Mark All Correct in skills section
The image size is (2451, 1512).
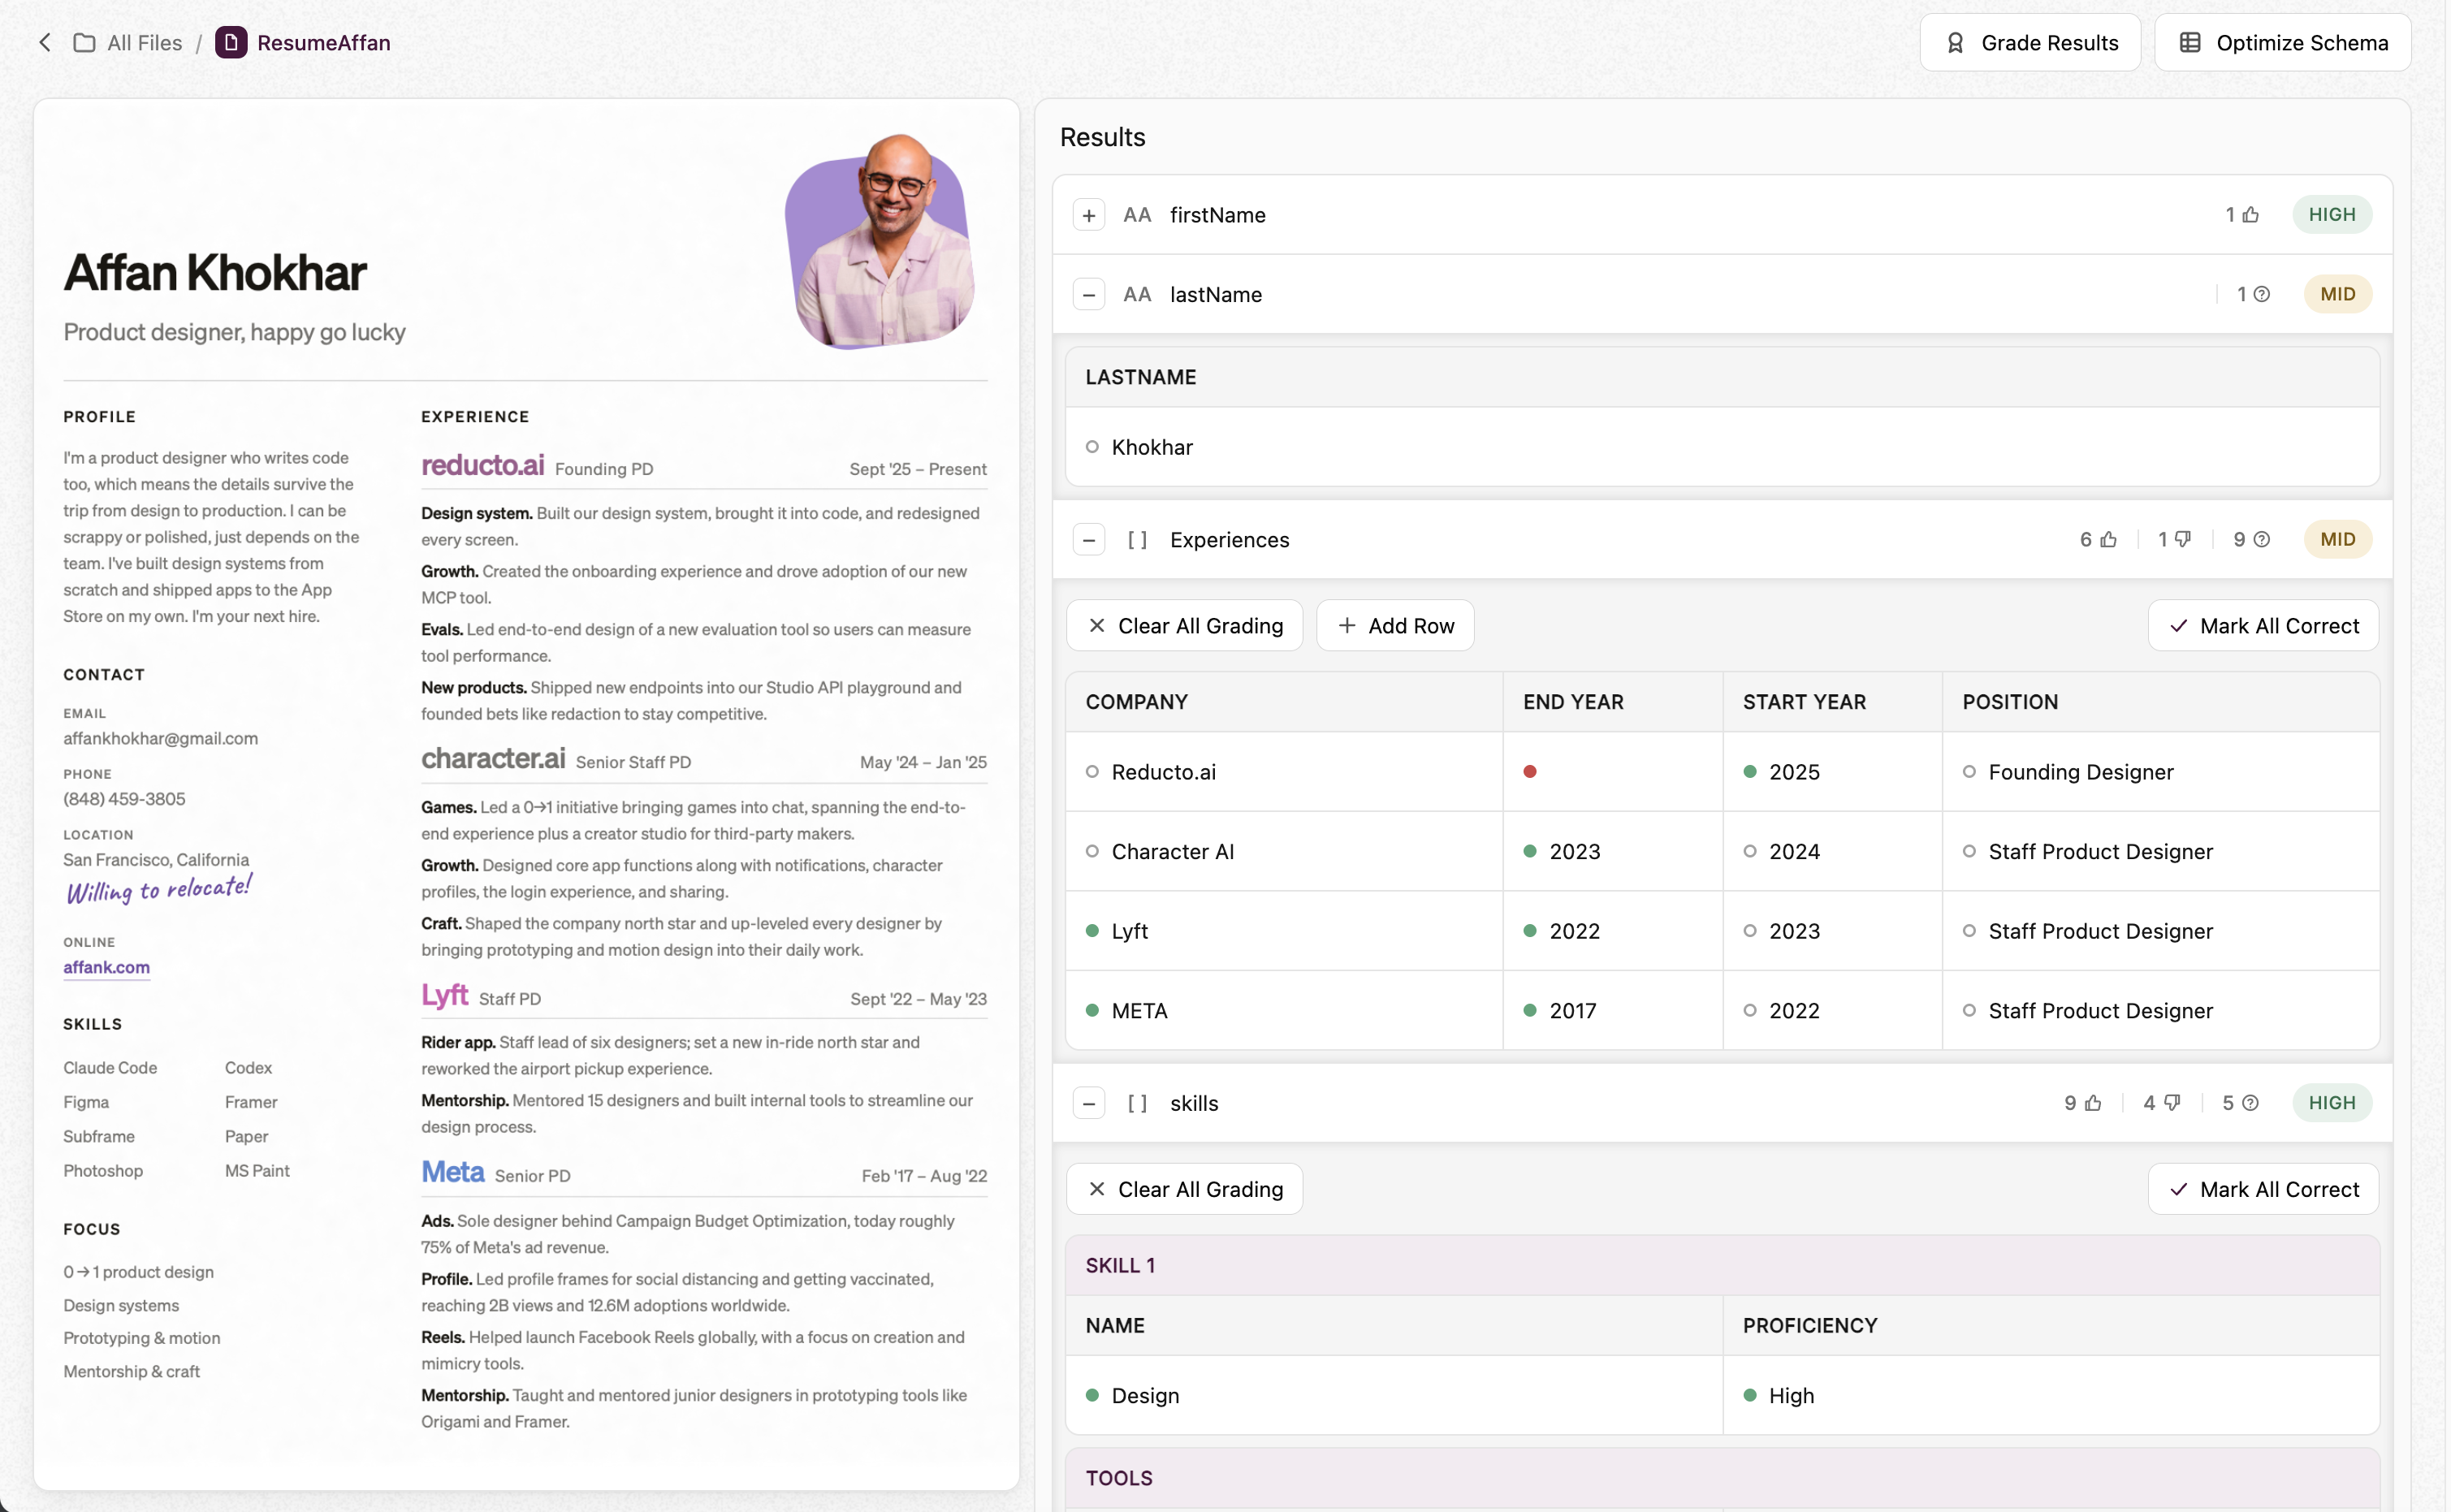click(x=2262, y=1188)
